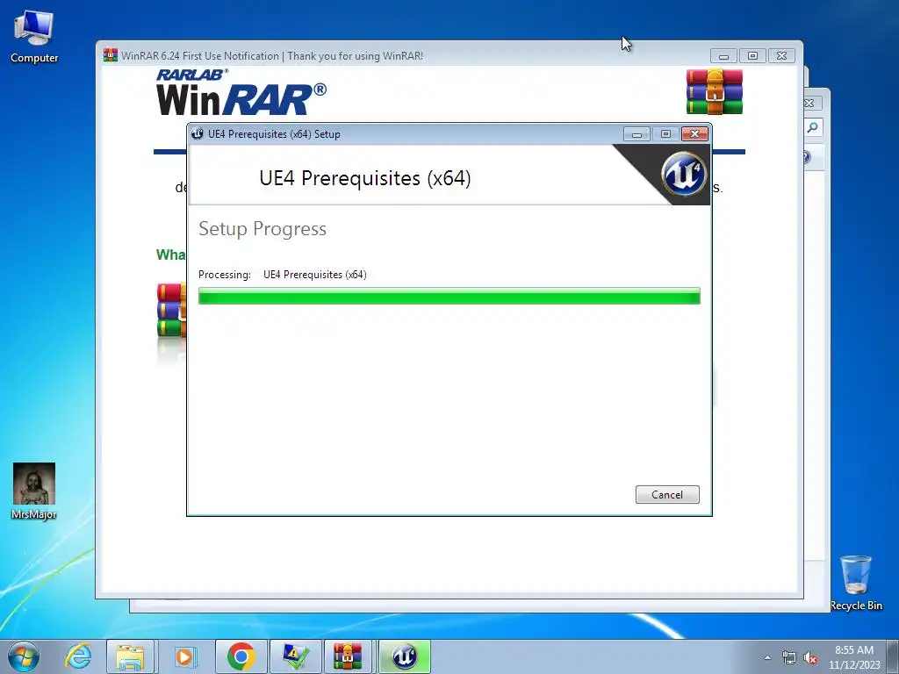Click the installer shield icon in taskbar
This screenshot has width=899, height=674.
pyautogui.click(x=296, y=656)
